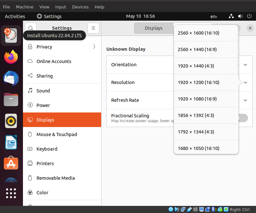Launch Rhythmbox from the dock
The height and width of the screenshot is (213, 256).
pyautogui.click(x=11, y=121)
